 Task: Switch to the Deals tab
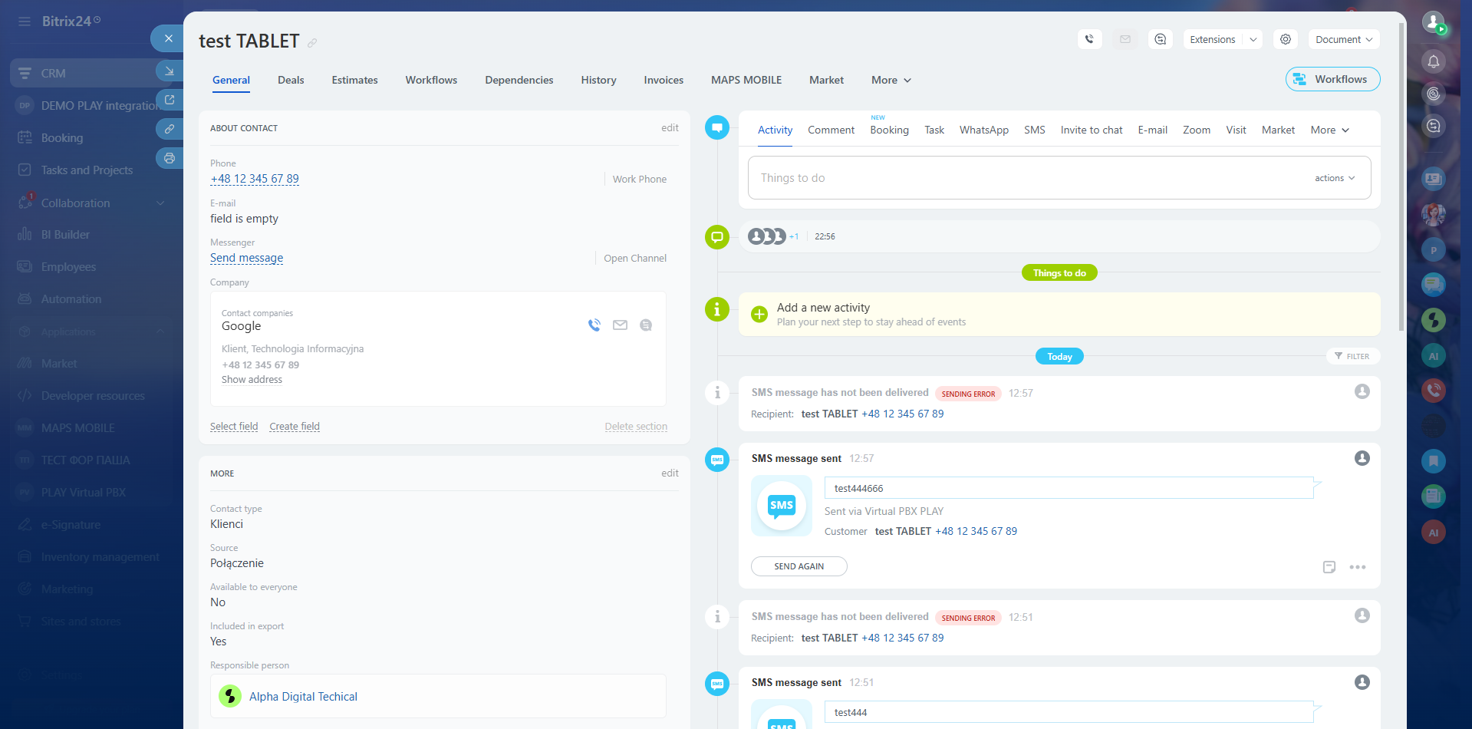point(291,80)
